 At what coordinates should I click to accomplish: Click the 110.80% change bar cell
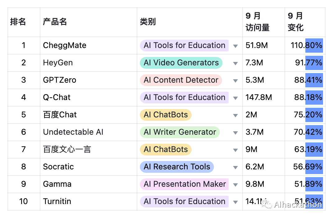[305, 46]
